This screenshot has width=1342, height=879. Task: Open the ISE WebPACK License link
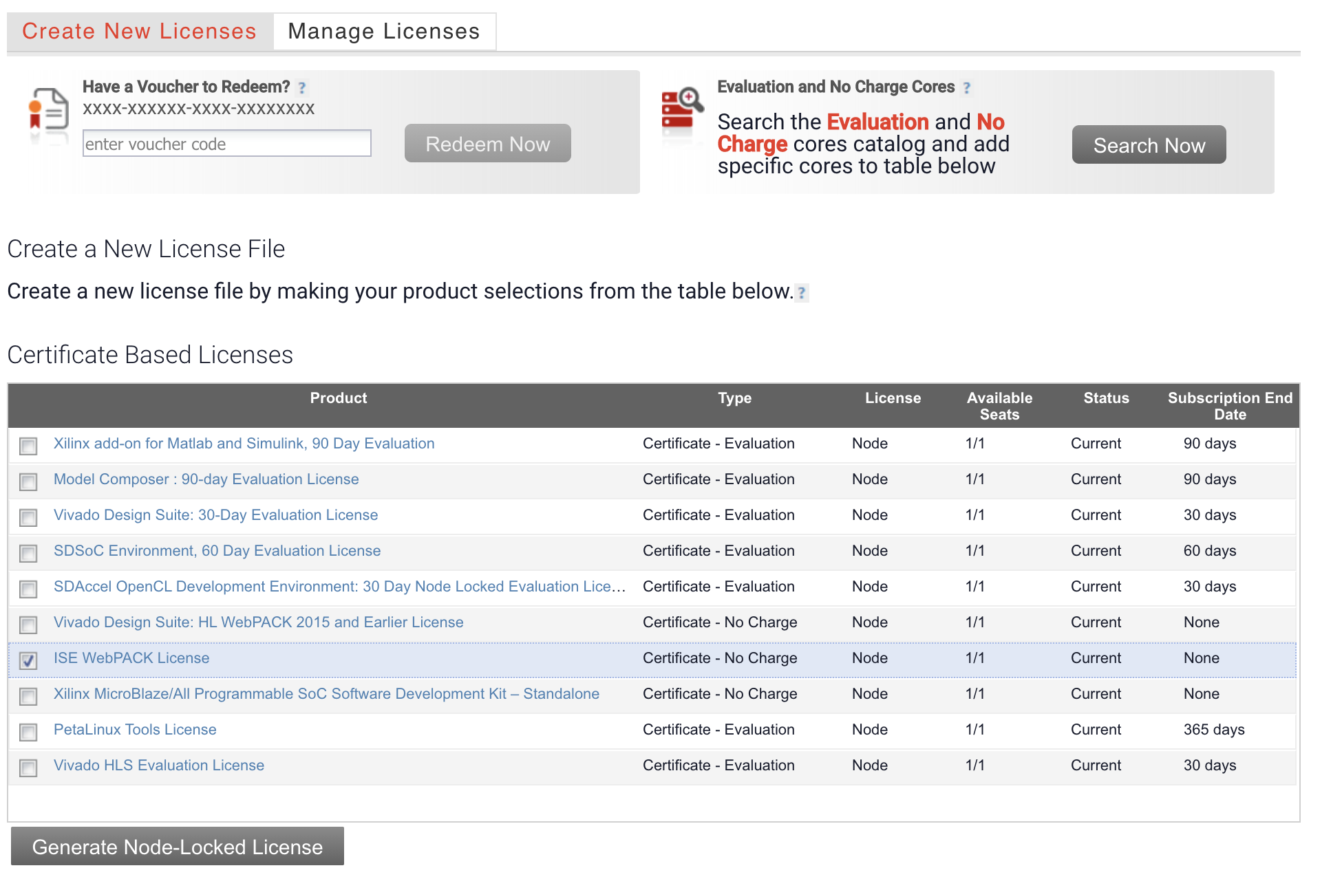(x=131, y=658)
